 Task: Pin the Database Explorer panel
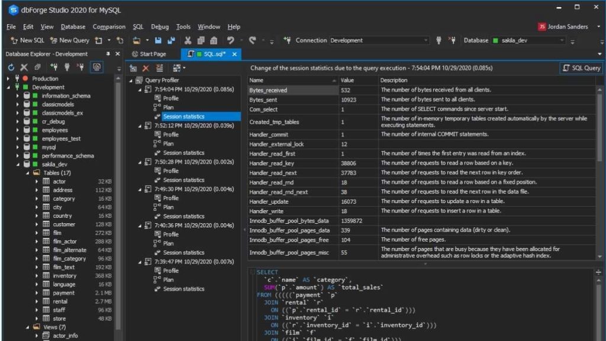(x=108, y=54)
